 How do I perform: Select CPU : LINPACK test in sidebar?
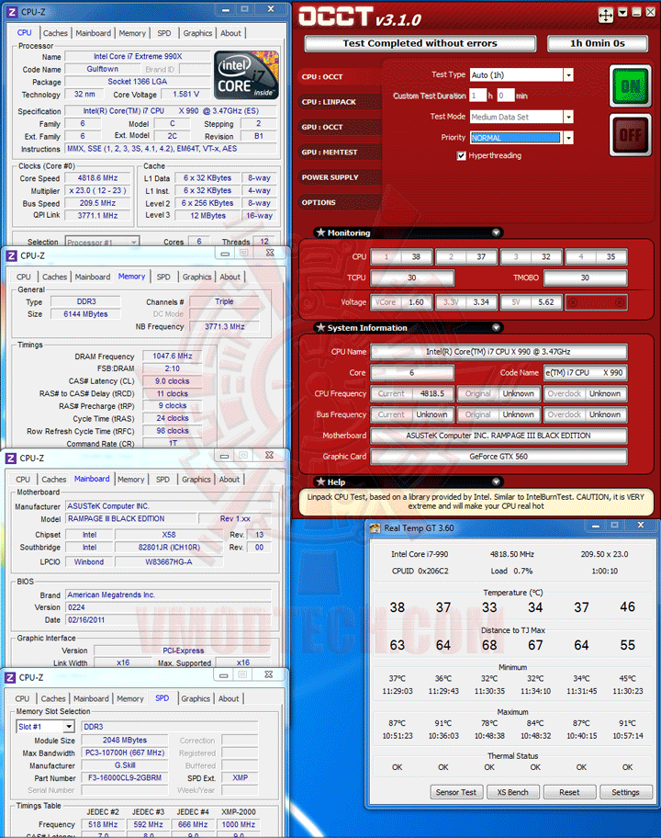340,102
